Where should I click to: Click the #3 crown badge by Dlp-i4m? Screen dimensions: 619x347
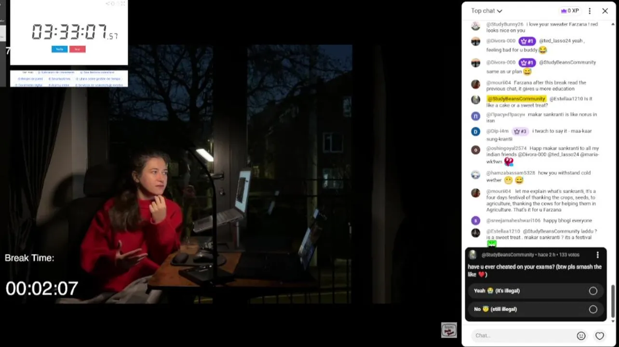[520, 131]
